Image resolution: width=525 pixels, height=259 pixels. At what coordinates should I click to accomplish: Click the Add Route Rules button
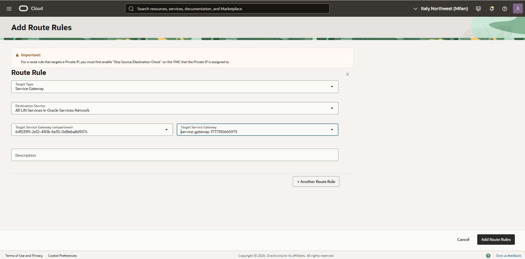pyautogui.click(x=496, y=240)
